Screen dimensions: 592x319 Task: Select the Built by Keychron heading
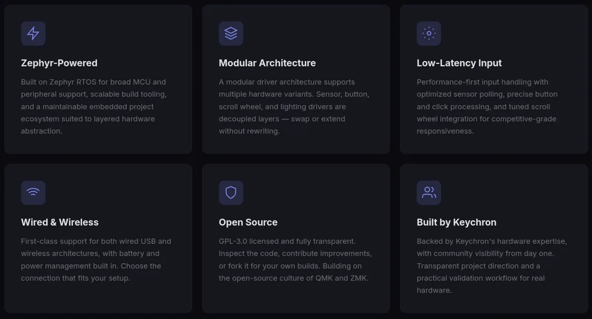457,222
